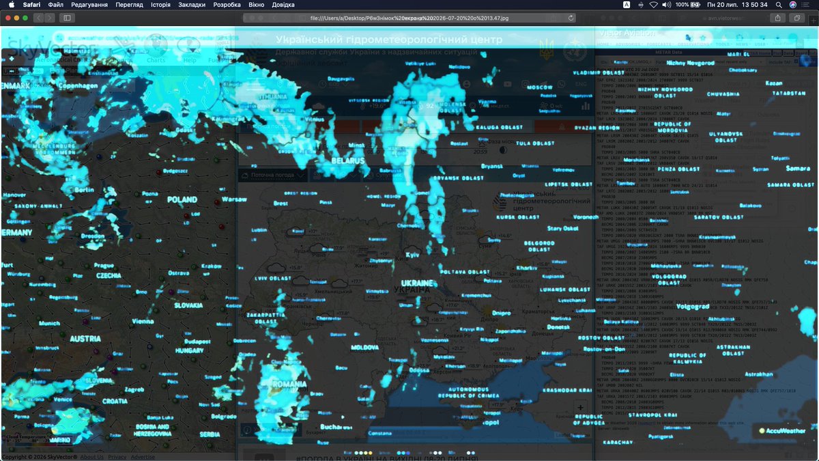
Task: Click the Astrakhan label on map
Action: tap(759, 374)
